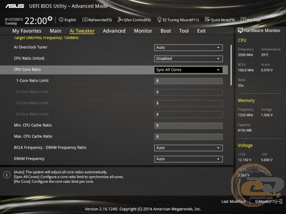Select the CPU Ratio Unlock label
The height and width of the screenshot is (214, 286).
click(x=29, y=58)
